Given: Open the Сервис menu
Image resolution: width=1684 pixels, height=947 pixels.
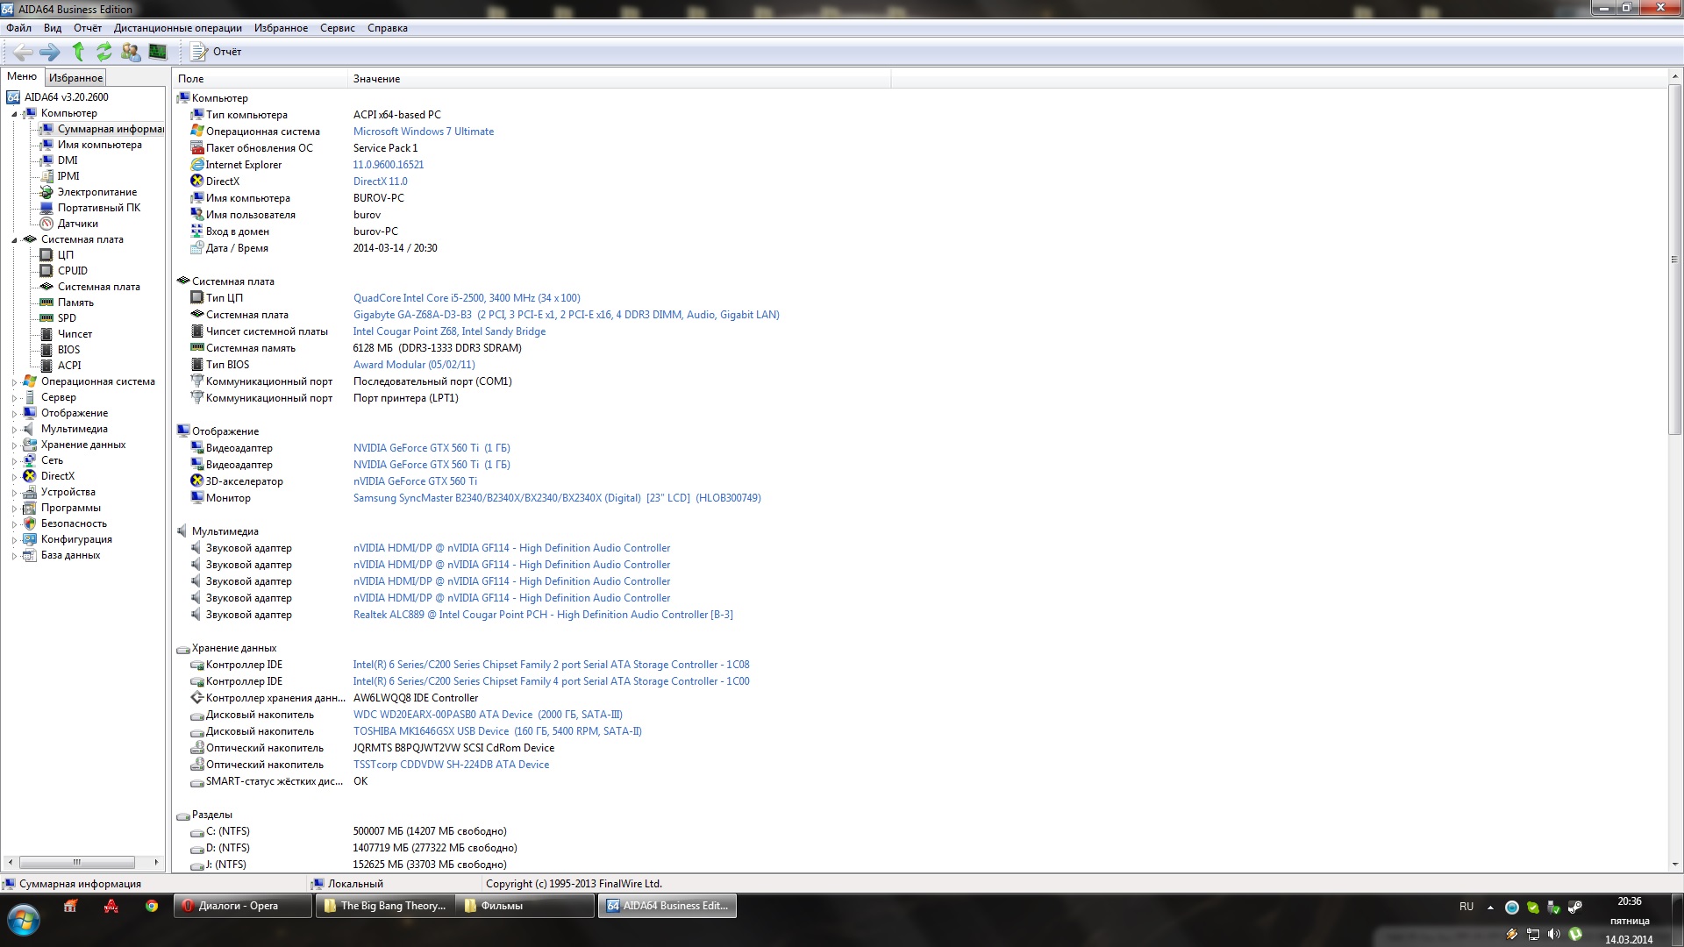Looking at the screenshot, I should click(x=337, y=28).
